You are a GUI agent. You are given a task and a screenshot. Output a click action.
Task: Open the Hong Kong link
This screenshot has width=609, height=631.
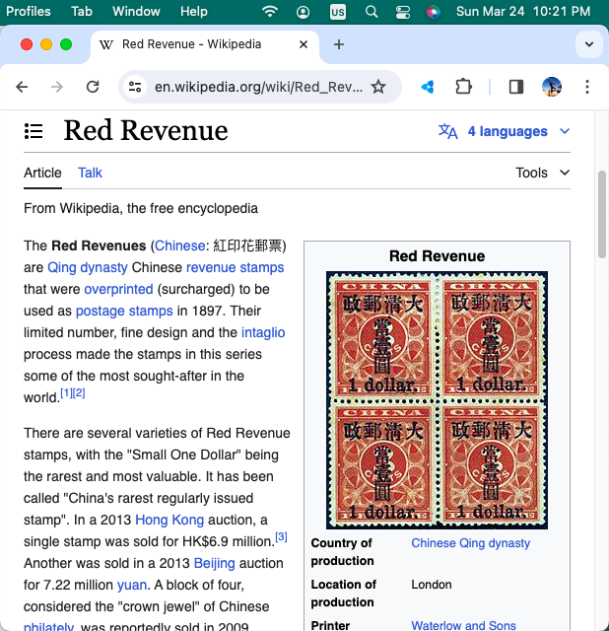click(169, 520)
